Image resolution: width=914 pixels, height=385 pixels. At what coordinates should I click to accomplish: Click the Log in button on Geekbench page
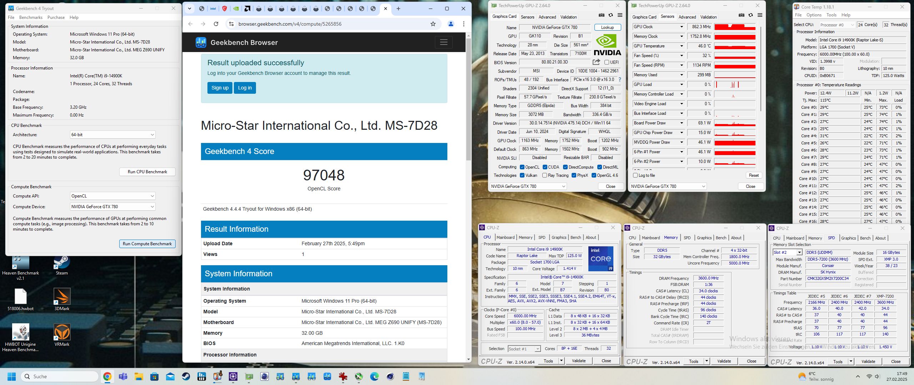coord(245,88)
